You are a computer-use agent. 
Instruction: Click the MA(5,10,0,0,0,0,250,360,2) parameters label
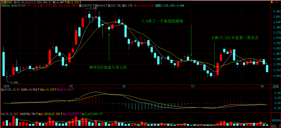tap(32, 2)
